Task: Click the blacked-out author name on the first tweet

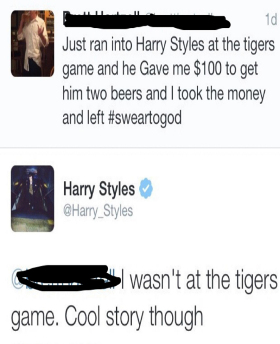Action: (147, 21)
